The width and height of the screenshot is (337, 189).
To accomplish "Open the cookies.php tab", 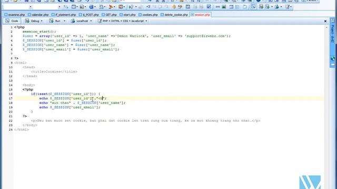I will 148,15.
